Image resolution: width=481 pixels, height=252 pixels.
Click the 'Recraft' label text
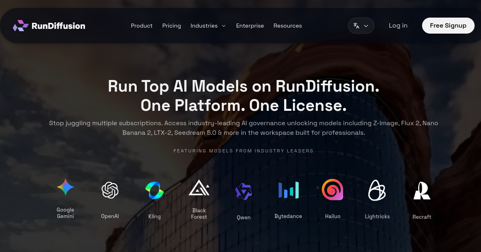click(422, 217)
